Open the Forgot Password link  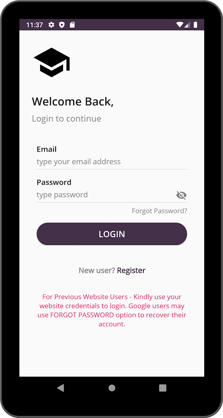[159, 211]
